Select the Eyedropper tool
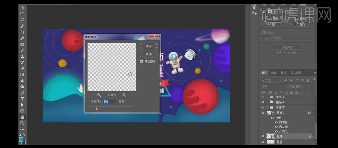The image size is (338, 148). tap(22, 38)
